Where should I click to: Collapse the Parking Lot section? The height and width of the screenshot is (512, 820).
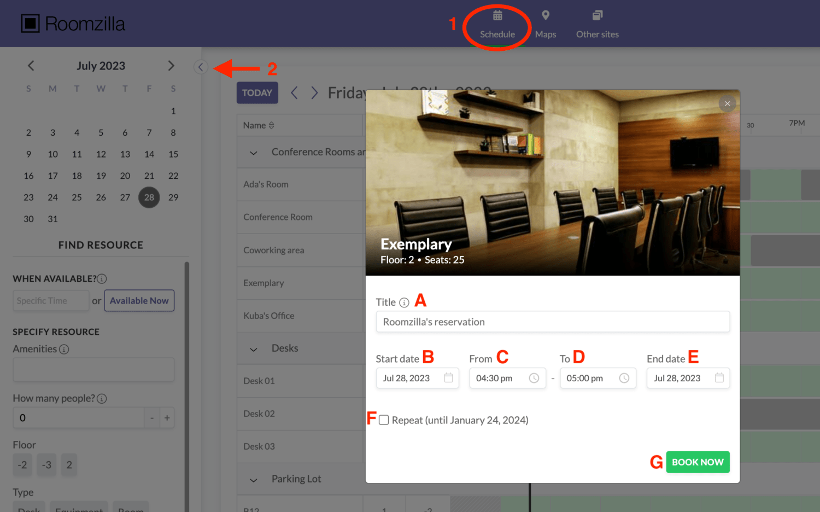[x=253, y=480]
